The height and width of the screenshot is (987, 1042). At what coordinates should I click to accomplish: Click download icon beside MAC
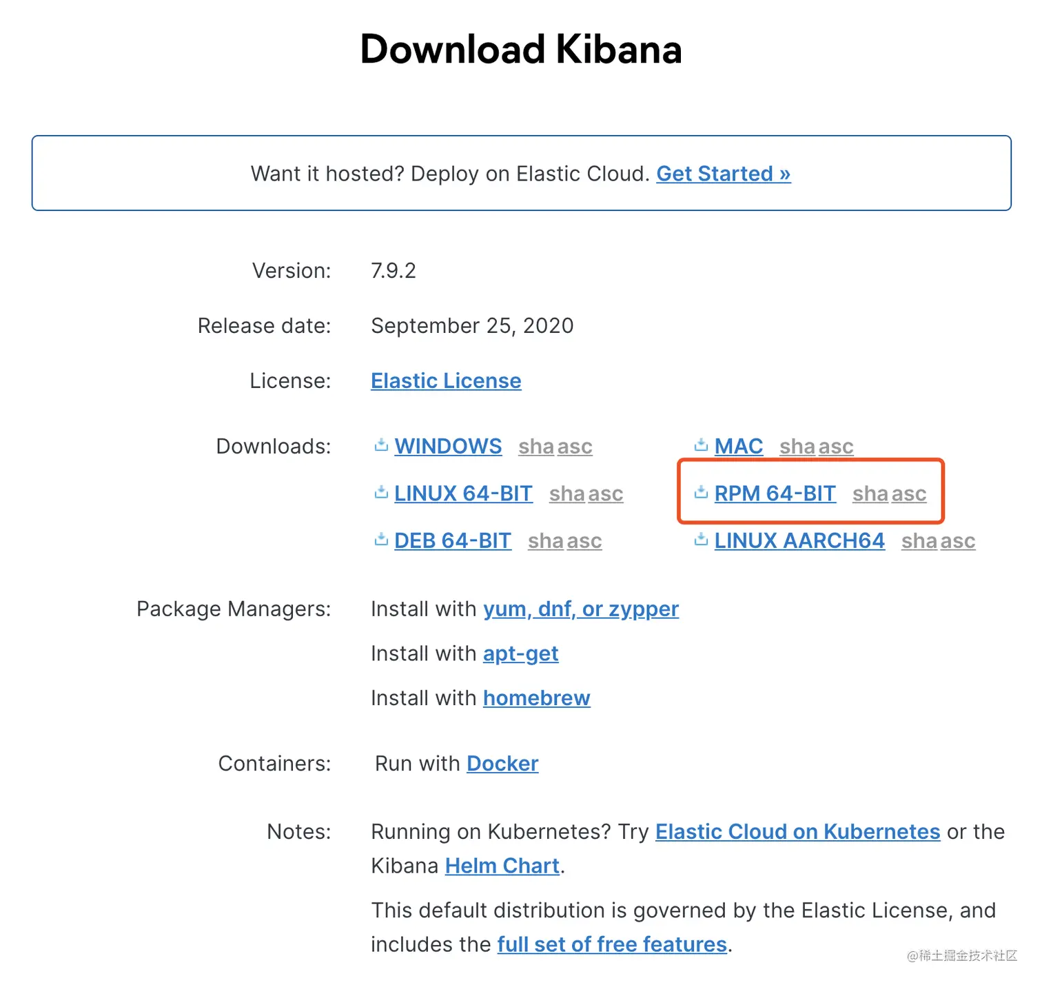(701, 445)
